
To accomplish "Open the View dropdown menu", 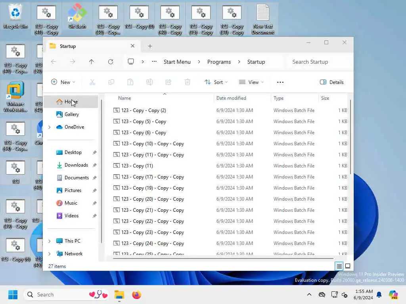I will click(251, 82).
